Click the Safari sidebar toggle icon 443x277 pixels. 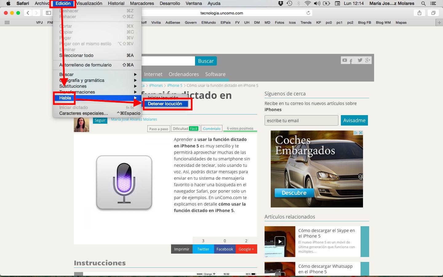(x=48, y=13)
